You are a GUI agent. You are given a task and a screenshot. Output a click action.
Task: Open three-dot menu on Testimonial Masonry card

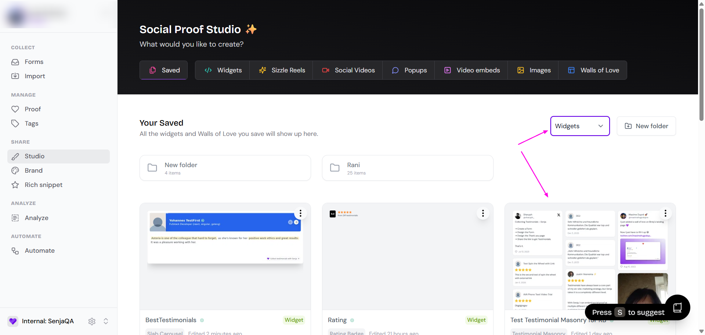click(665, 213)
